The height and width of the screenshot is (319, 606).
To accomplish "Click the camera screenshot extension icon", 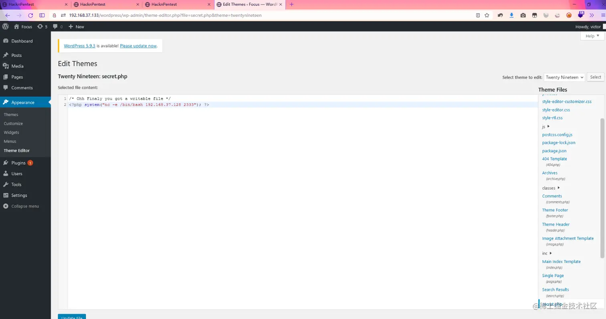I will click(x=523, y=15).
